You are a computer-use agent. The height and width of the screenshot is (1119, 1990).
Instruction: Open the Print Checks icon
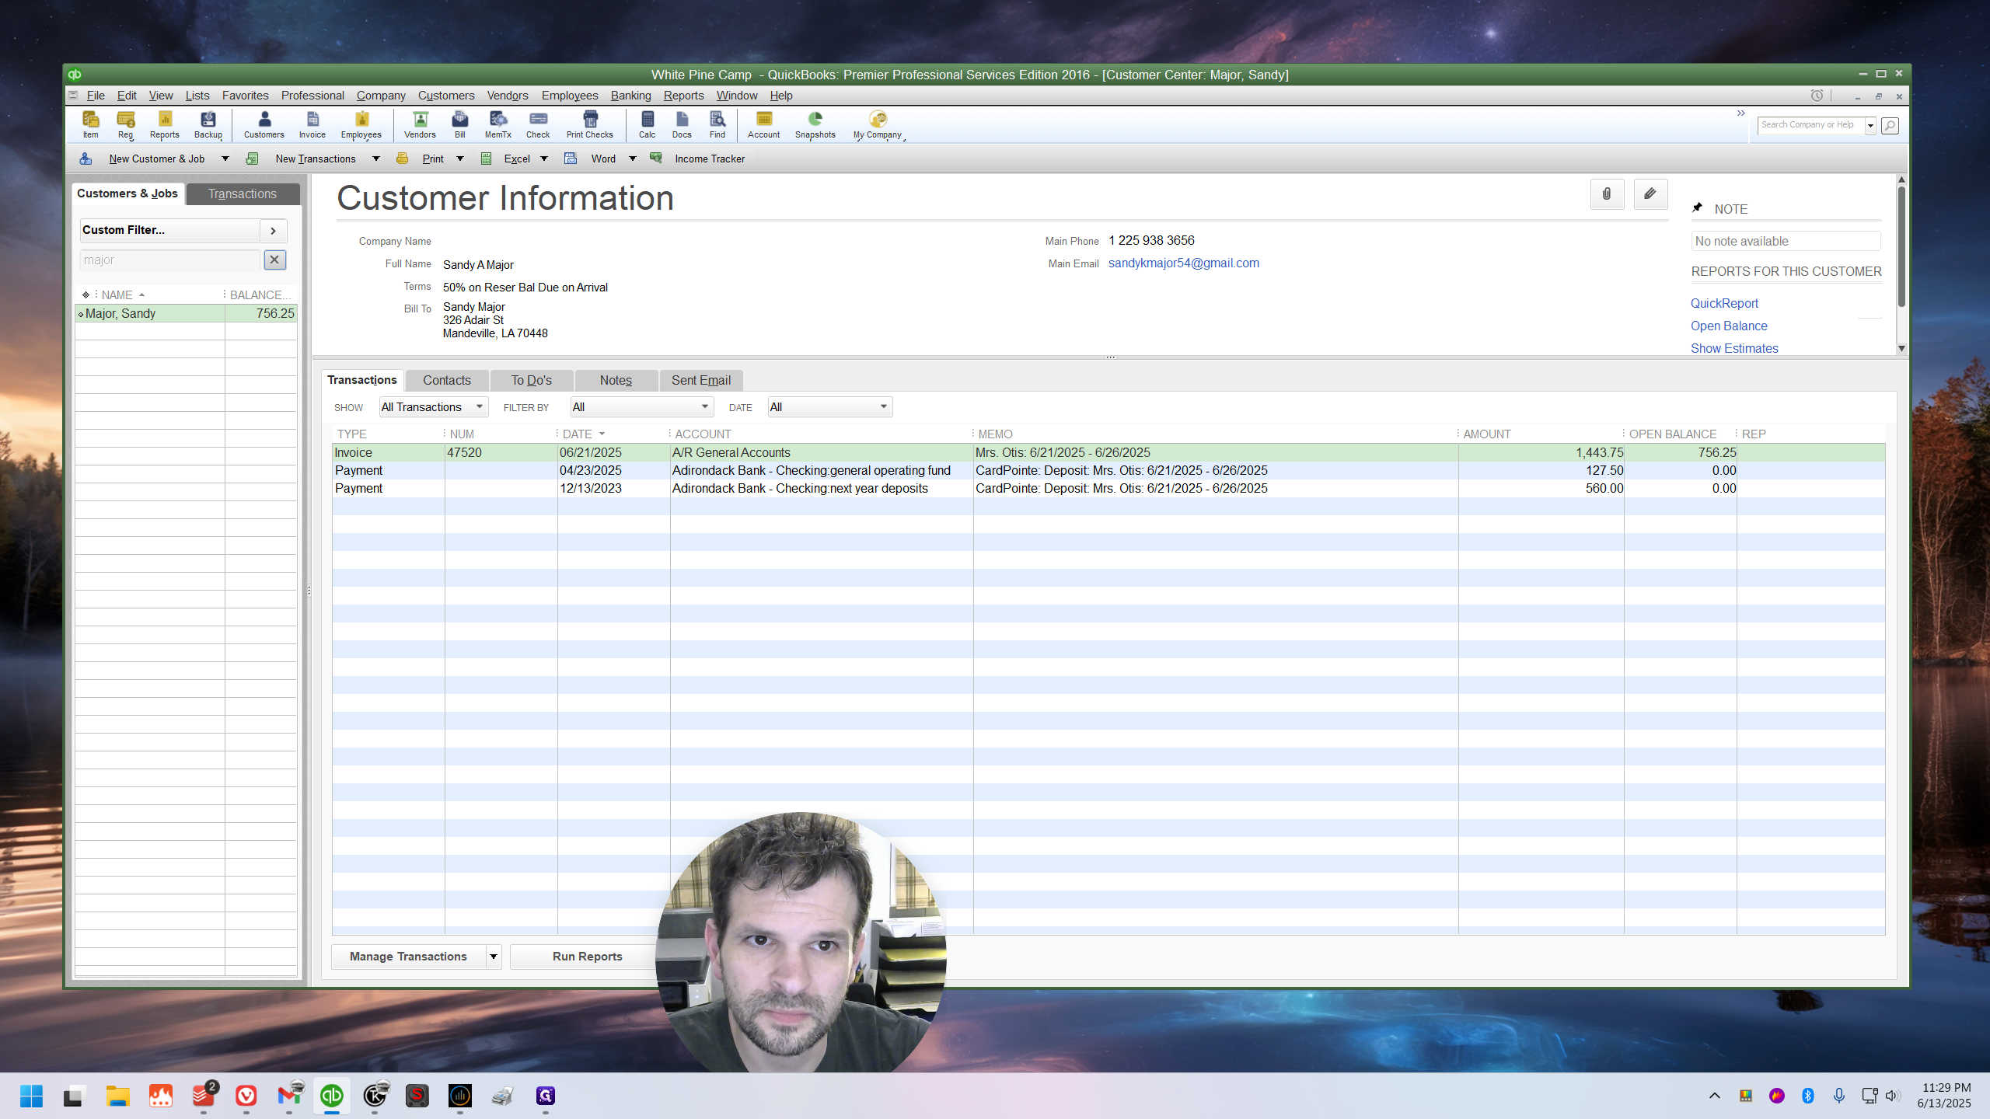click(x=590, y=124)
